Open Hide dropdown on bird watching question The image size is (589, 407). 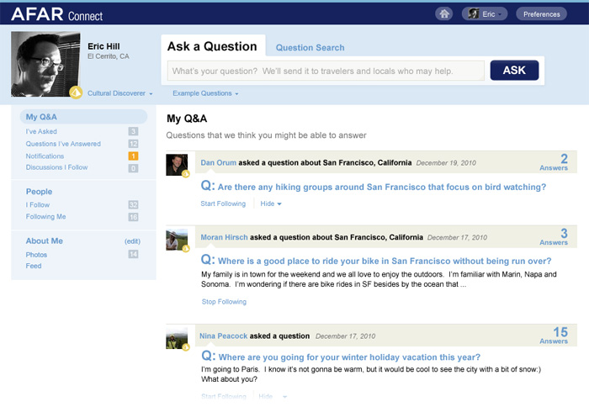(269, 203)
